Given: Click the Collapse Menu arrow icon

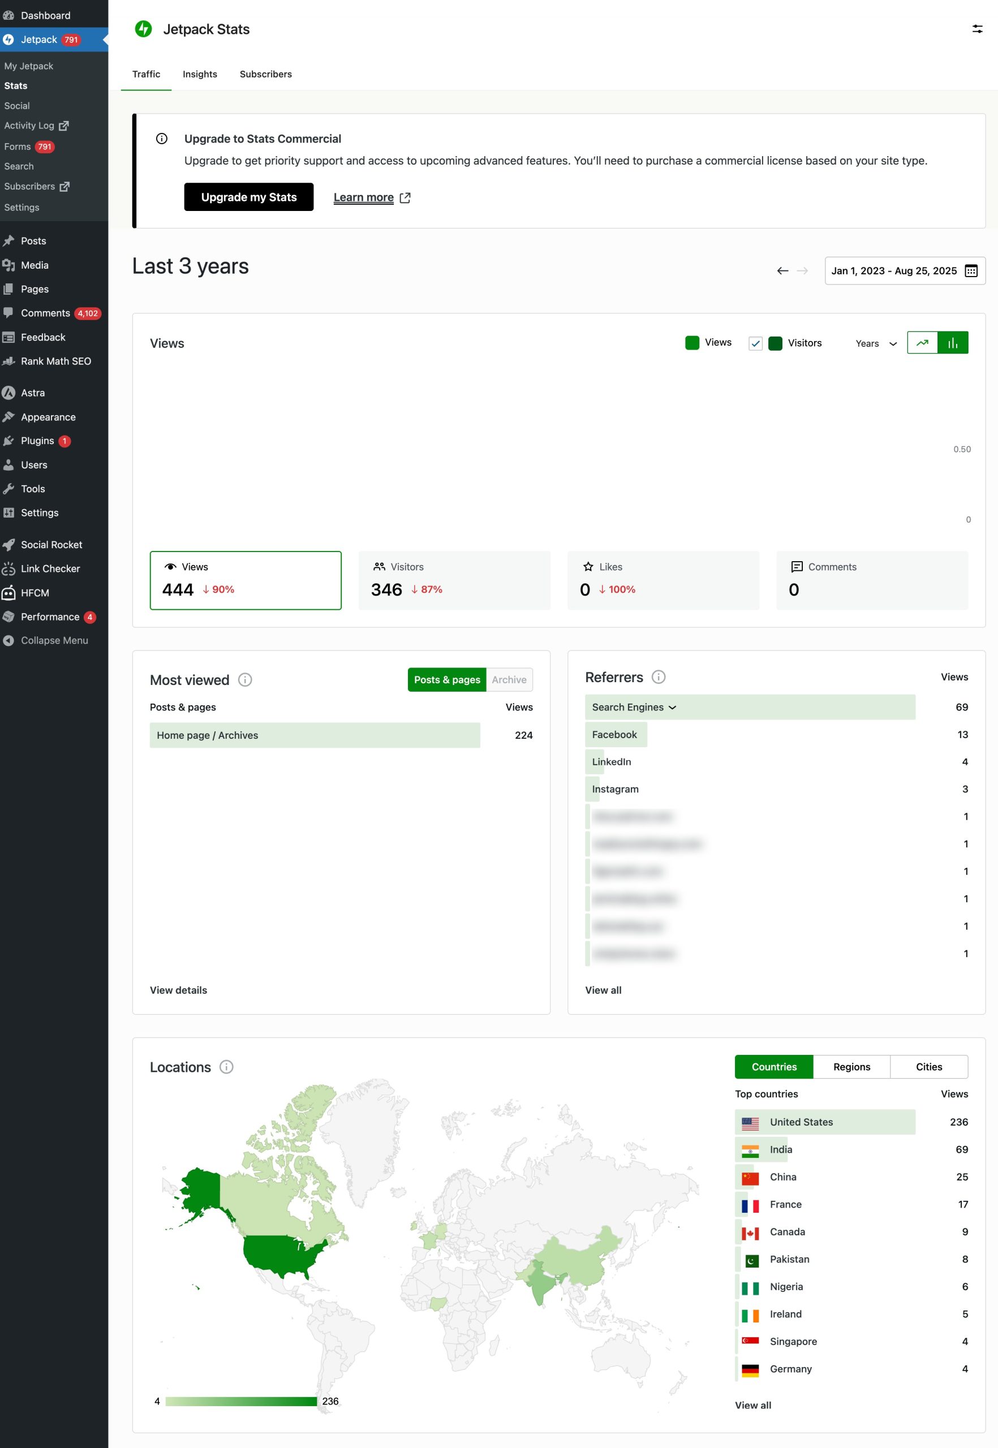Looking at the screenshot, I should (x=8, y=640).
